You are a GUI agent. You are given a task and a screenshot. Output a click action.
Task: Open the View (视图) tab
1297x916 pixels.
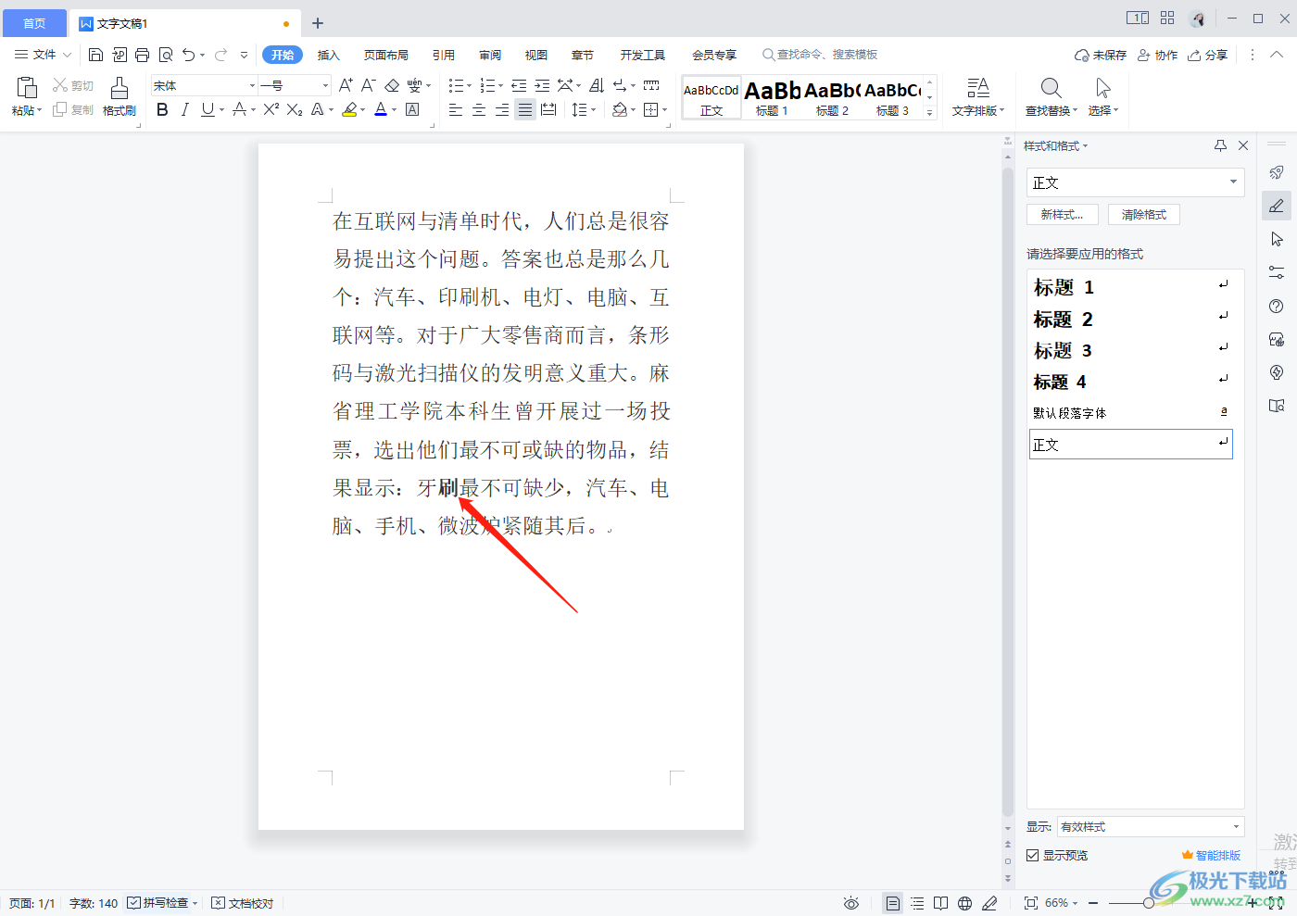(536, 55)
